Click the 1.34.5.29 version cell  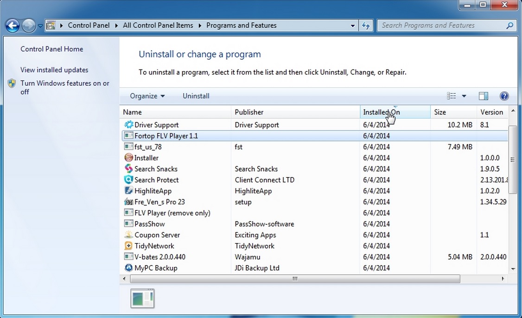pyautogui.click(x=493, y=202)
